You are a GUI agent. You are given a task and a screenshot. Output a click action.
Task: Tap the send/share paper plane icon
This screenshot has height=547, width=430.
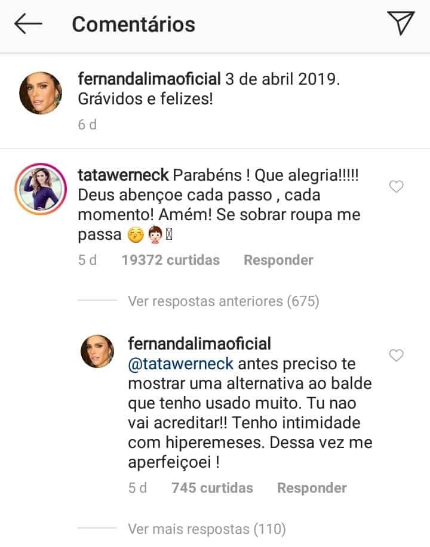(x=401, y=23)
